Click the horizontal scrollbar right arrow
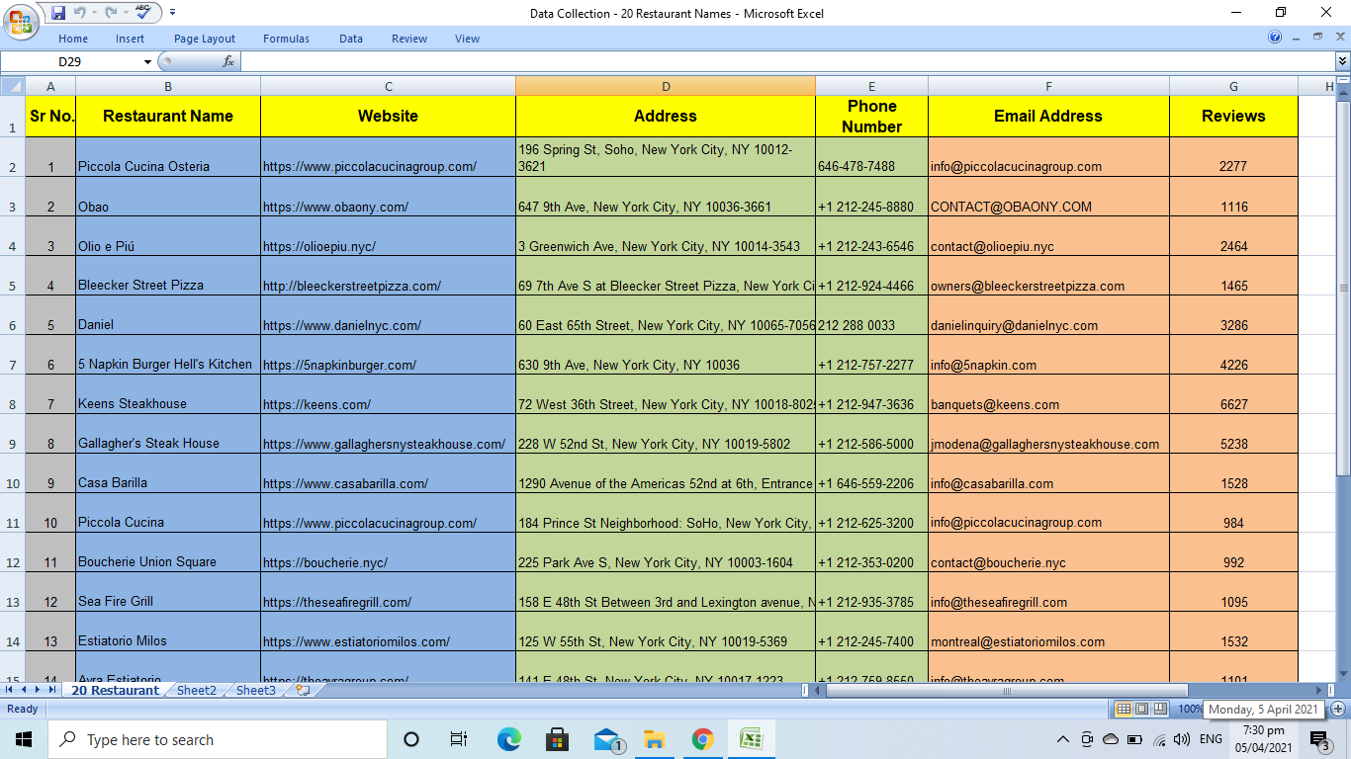This screenshot has height=759, width=1351. click(1318, 690)
